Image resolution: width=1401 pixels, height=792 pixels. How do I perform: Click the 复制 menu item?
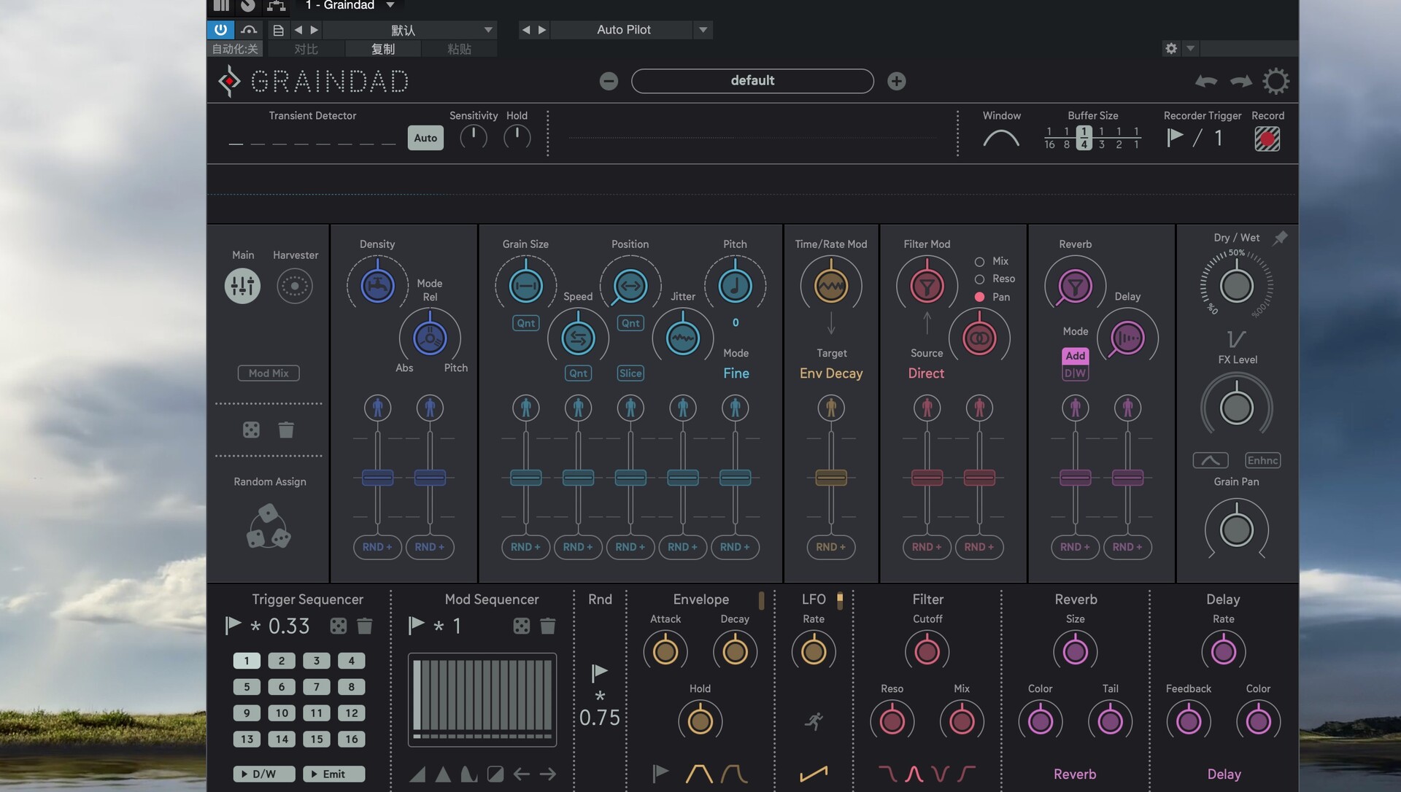pos(383,49)
